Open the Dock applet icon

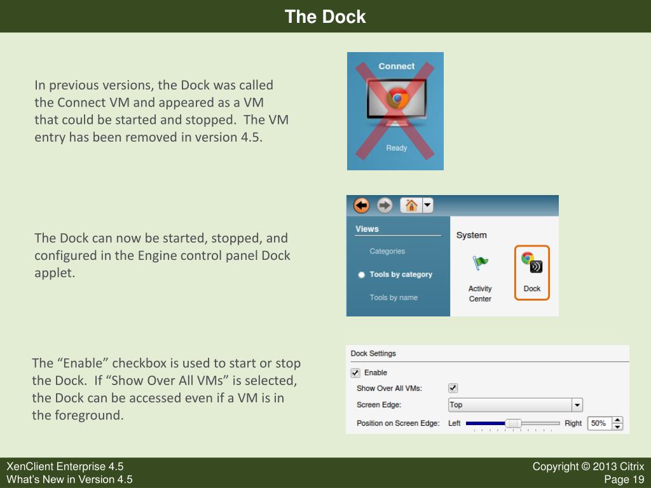click(532, 273)
